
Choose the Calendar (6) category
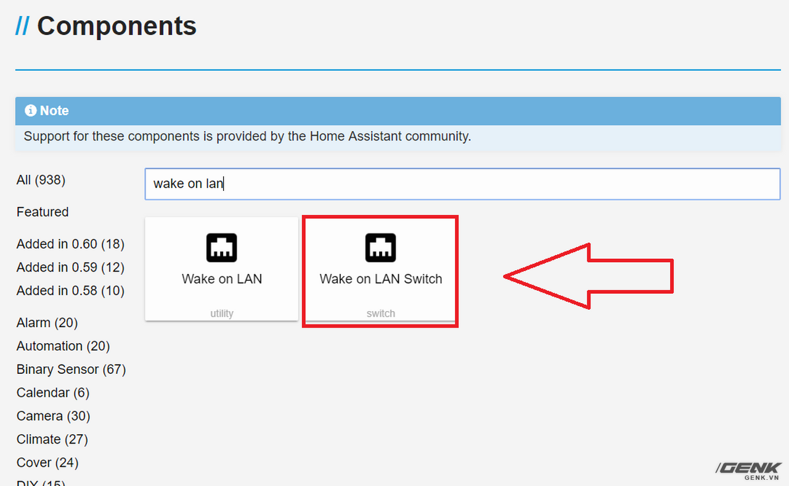pos(52,393)
